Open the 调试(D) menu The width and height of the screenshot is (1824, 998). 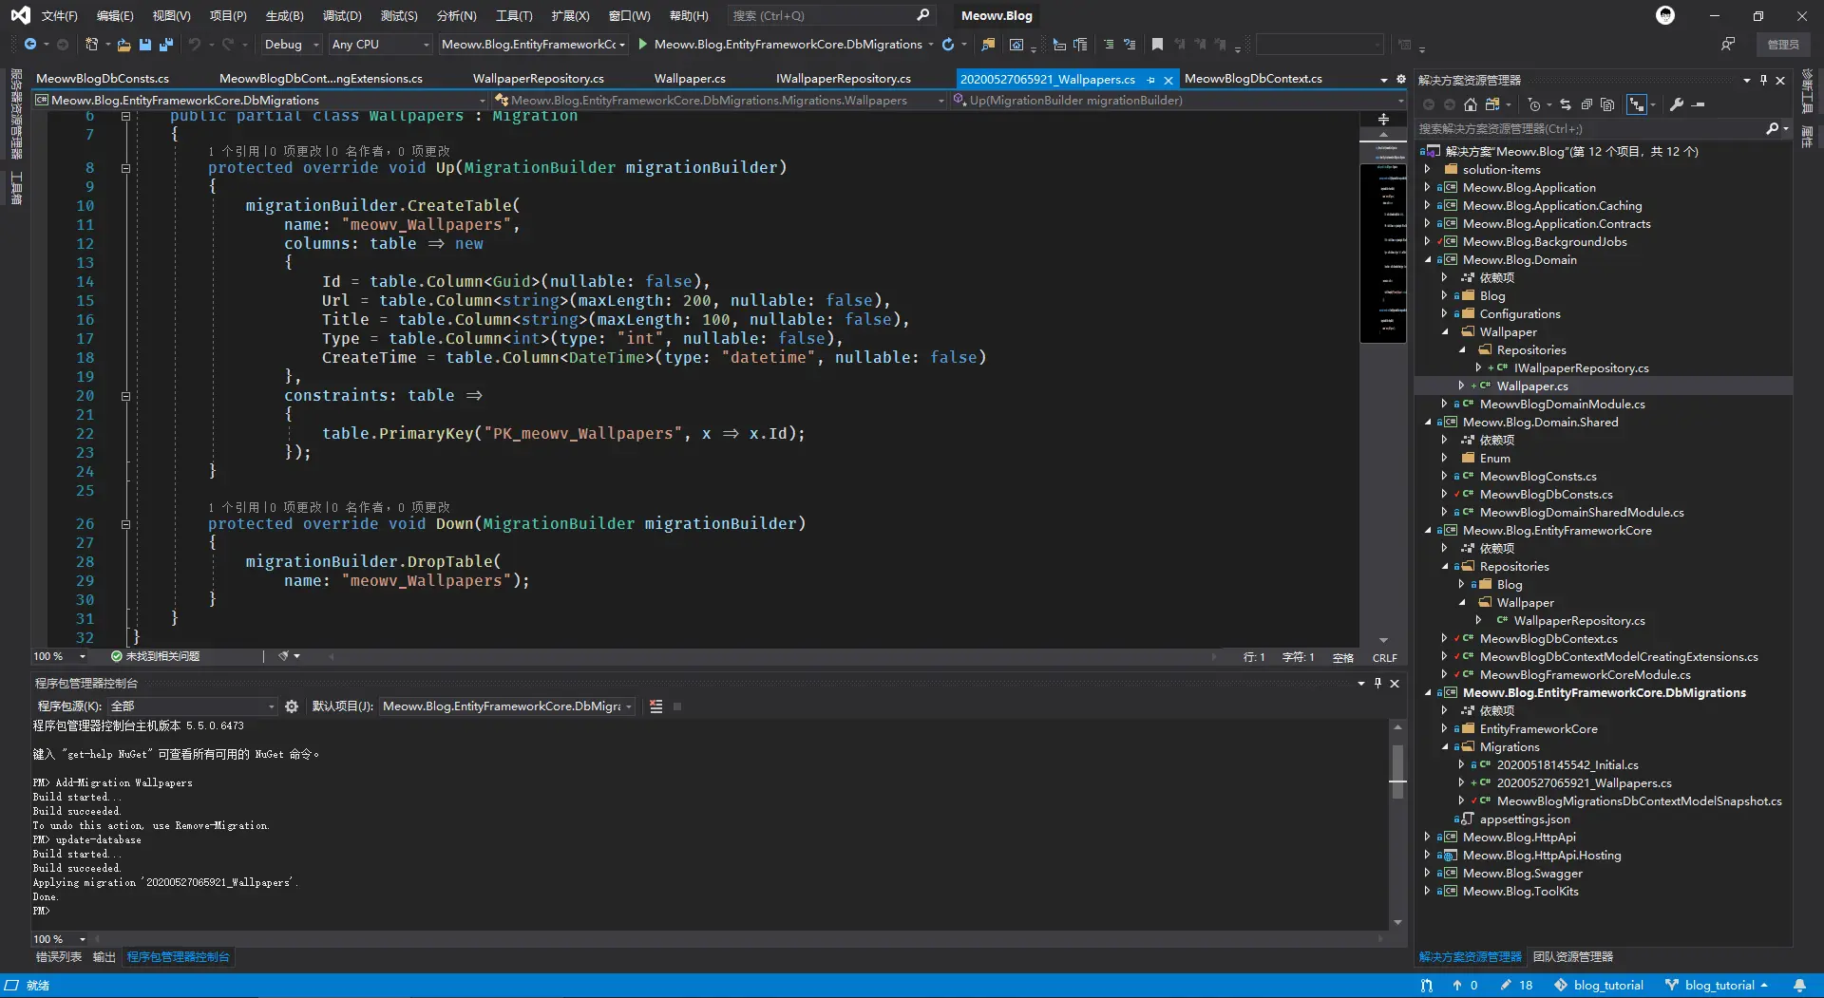click(x=342, y=16)
